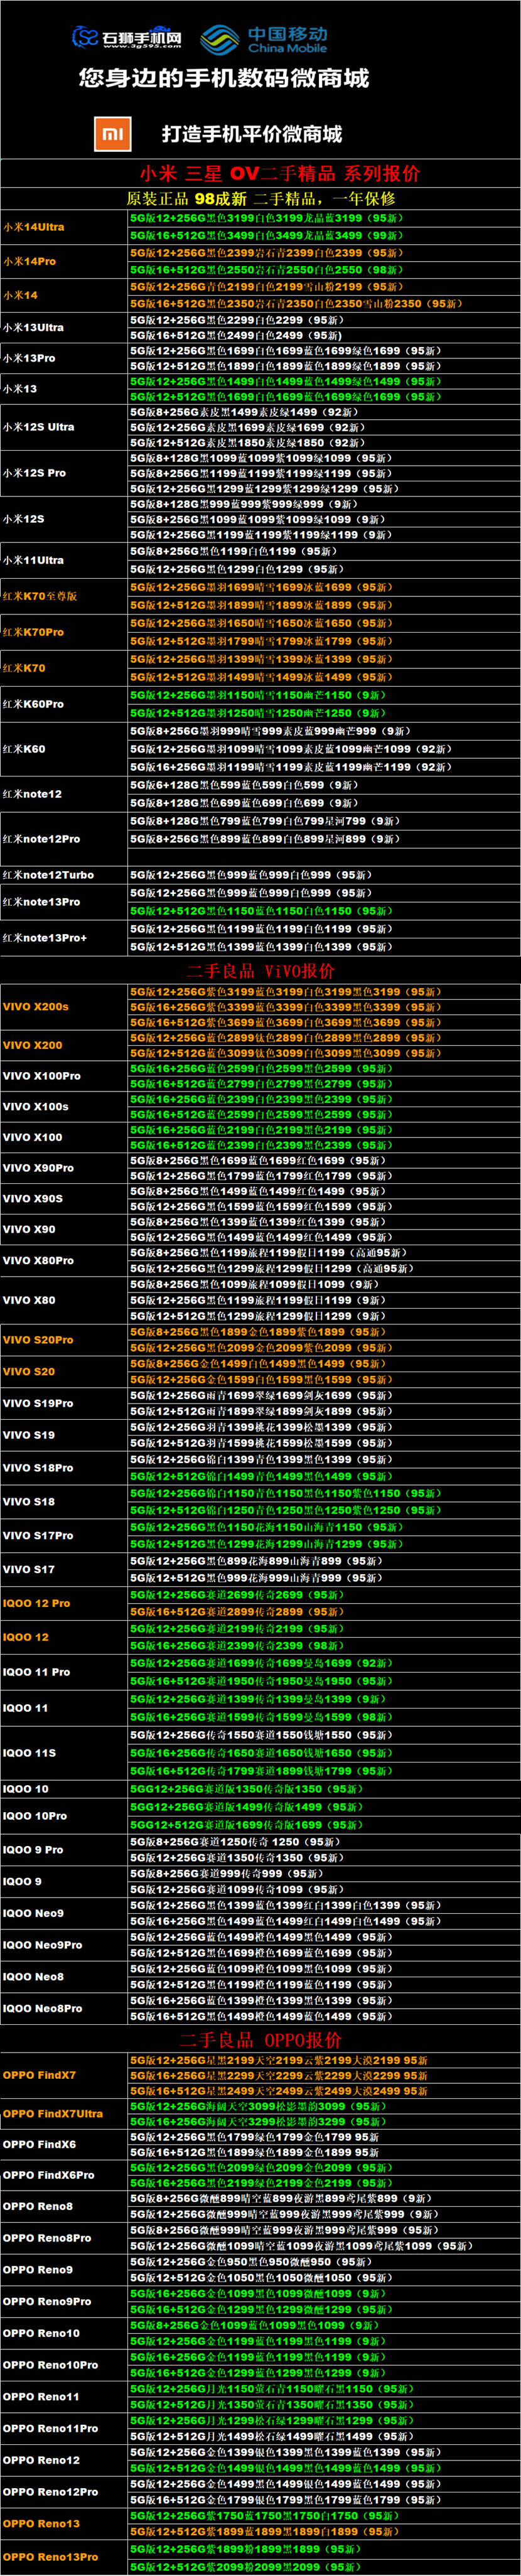Select the VIVO X200s model label

click(x=36, y=1007)
